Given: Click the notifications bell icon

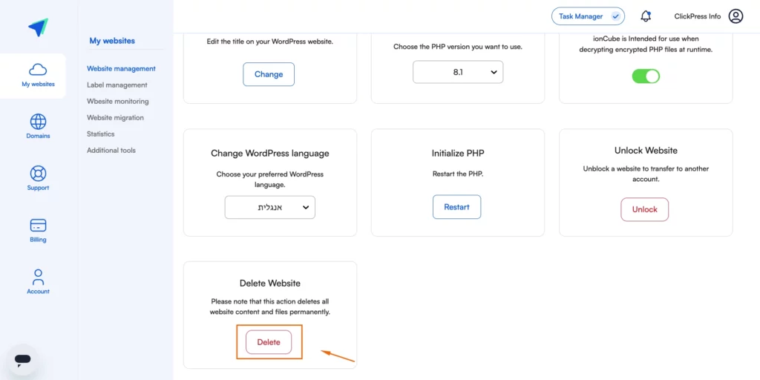Looking at the screenshot, I should 645,16.
